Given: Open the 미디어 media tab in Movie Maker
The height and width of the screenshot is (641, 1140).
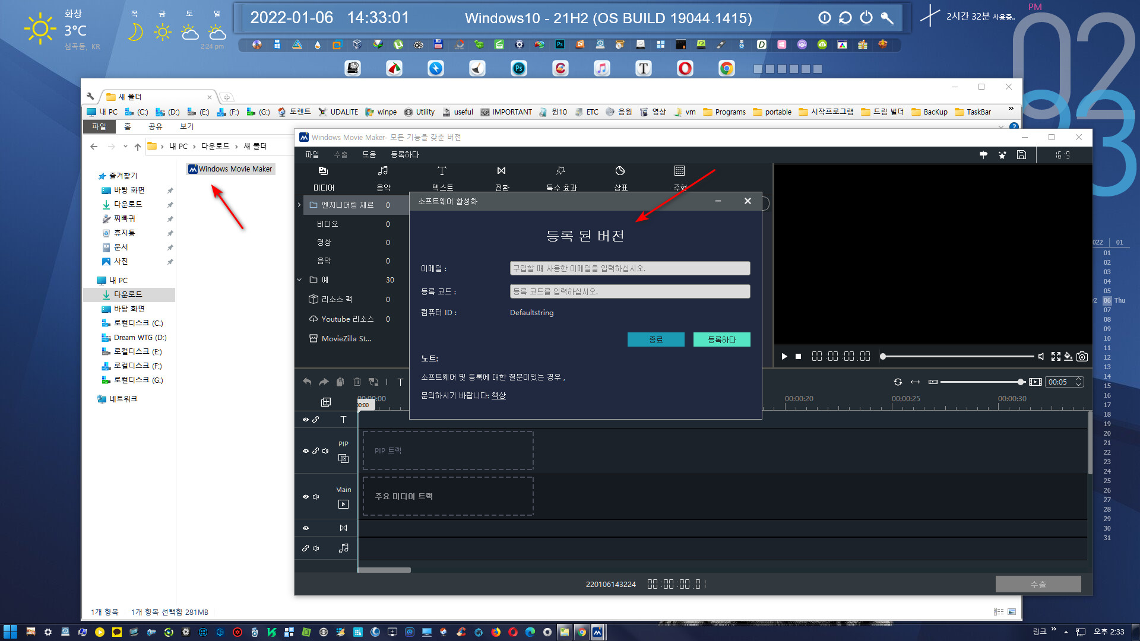Looking at the screenshot, I should coord(324,178).
